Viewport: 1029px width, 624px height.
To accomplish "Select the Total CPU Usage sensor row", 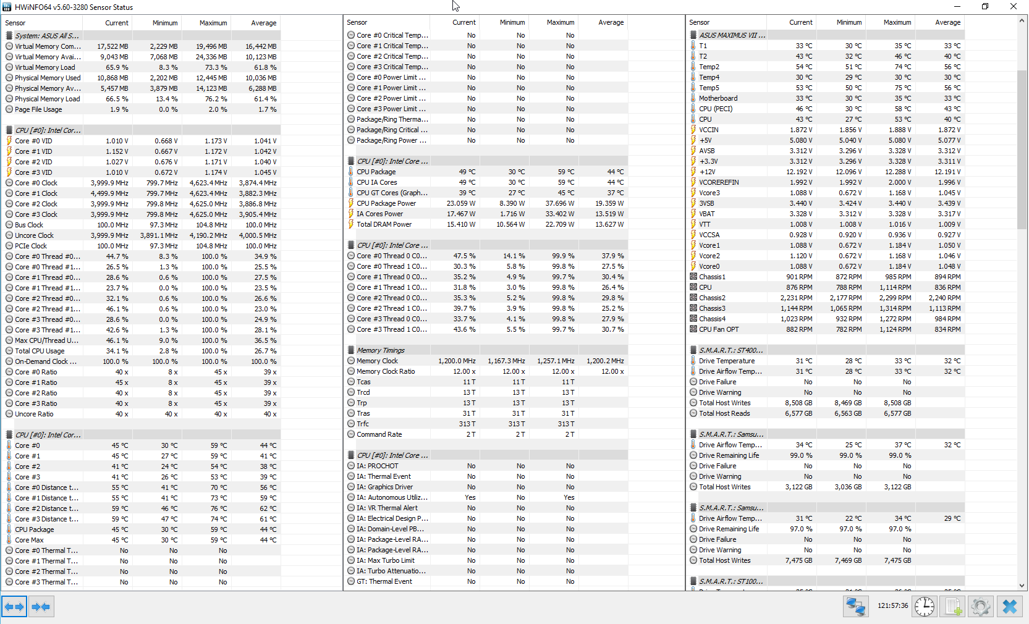I will (40, 351).
